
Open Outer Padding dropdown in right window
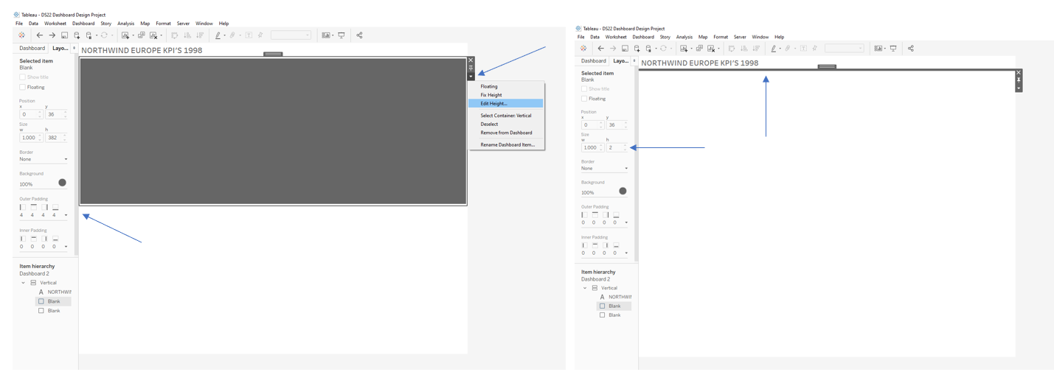click(626, 222)
